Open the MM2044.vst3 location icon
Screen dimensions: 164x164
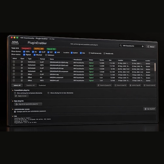point(22,80)
